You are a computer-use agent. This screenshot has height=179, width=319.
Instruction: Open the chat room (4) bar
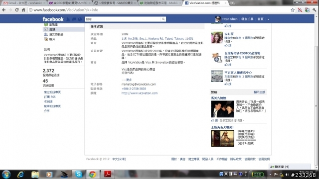click(290, 167)
